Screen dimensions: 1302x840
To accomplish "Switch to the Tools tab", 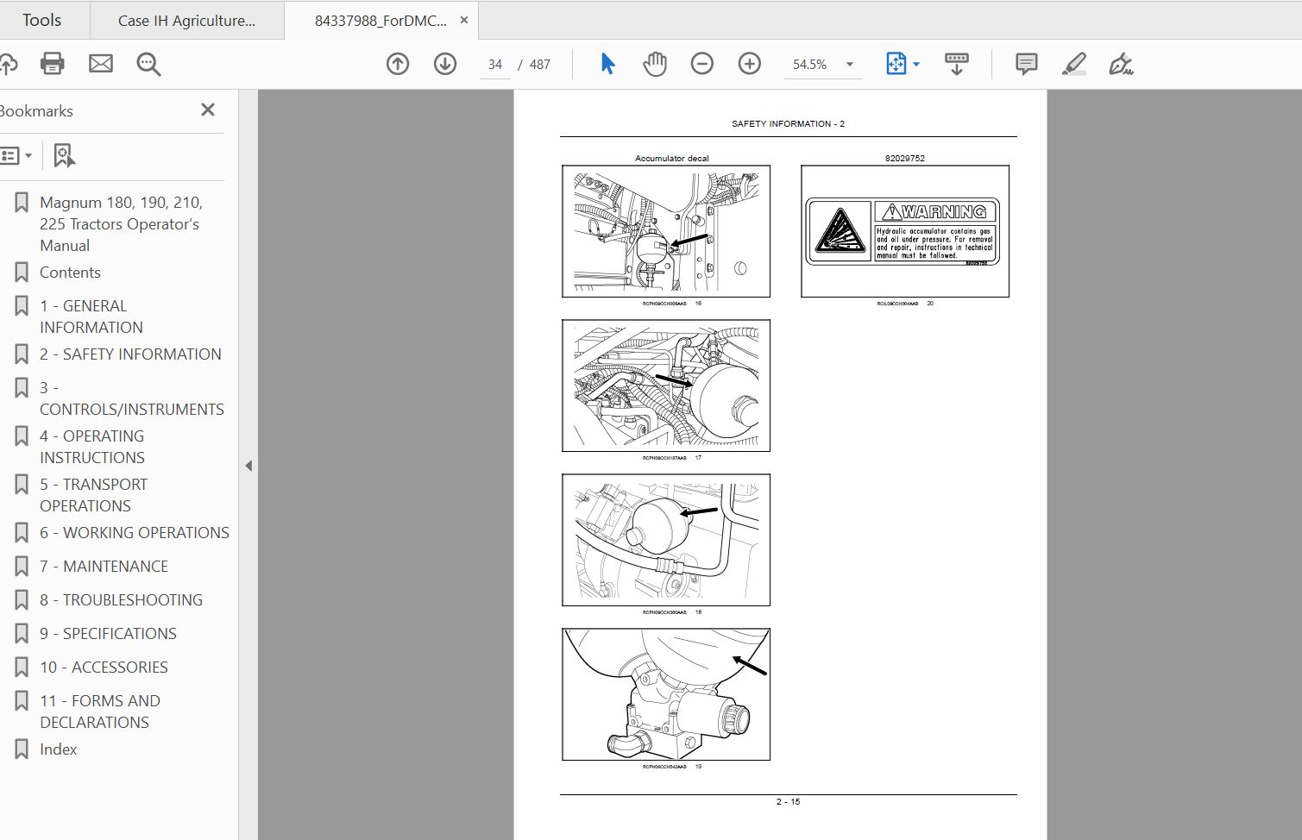I will click(41, 20).
